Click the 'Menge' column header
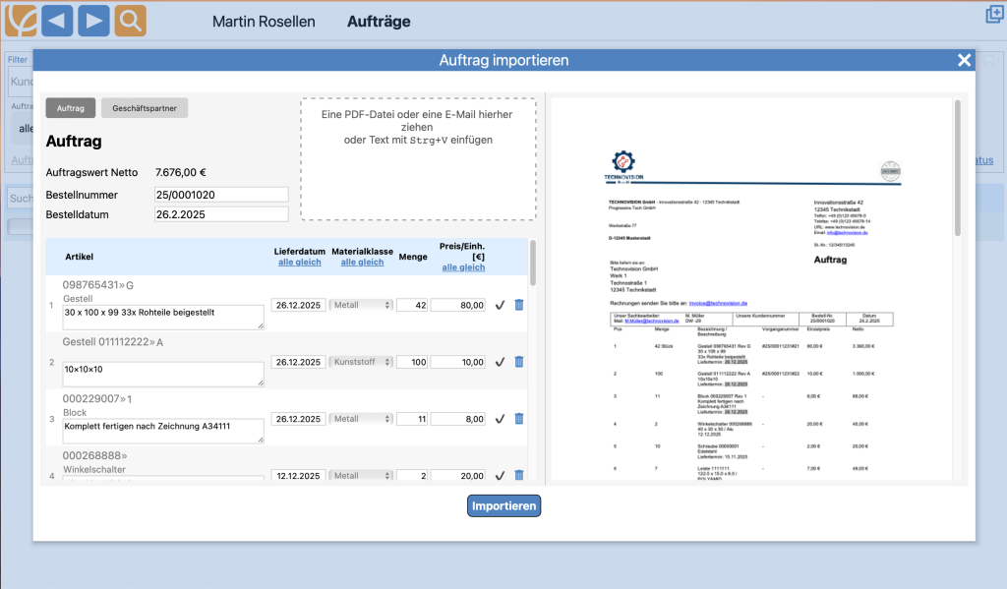Viewport: 1007px width, 589px height. pyautogui.click(x=413, y=257)
